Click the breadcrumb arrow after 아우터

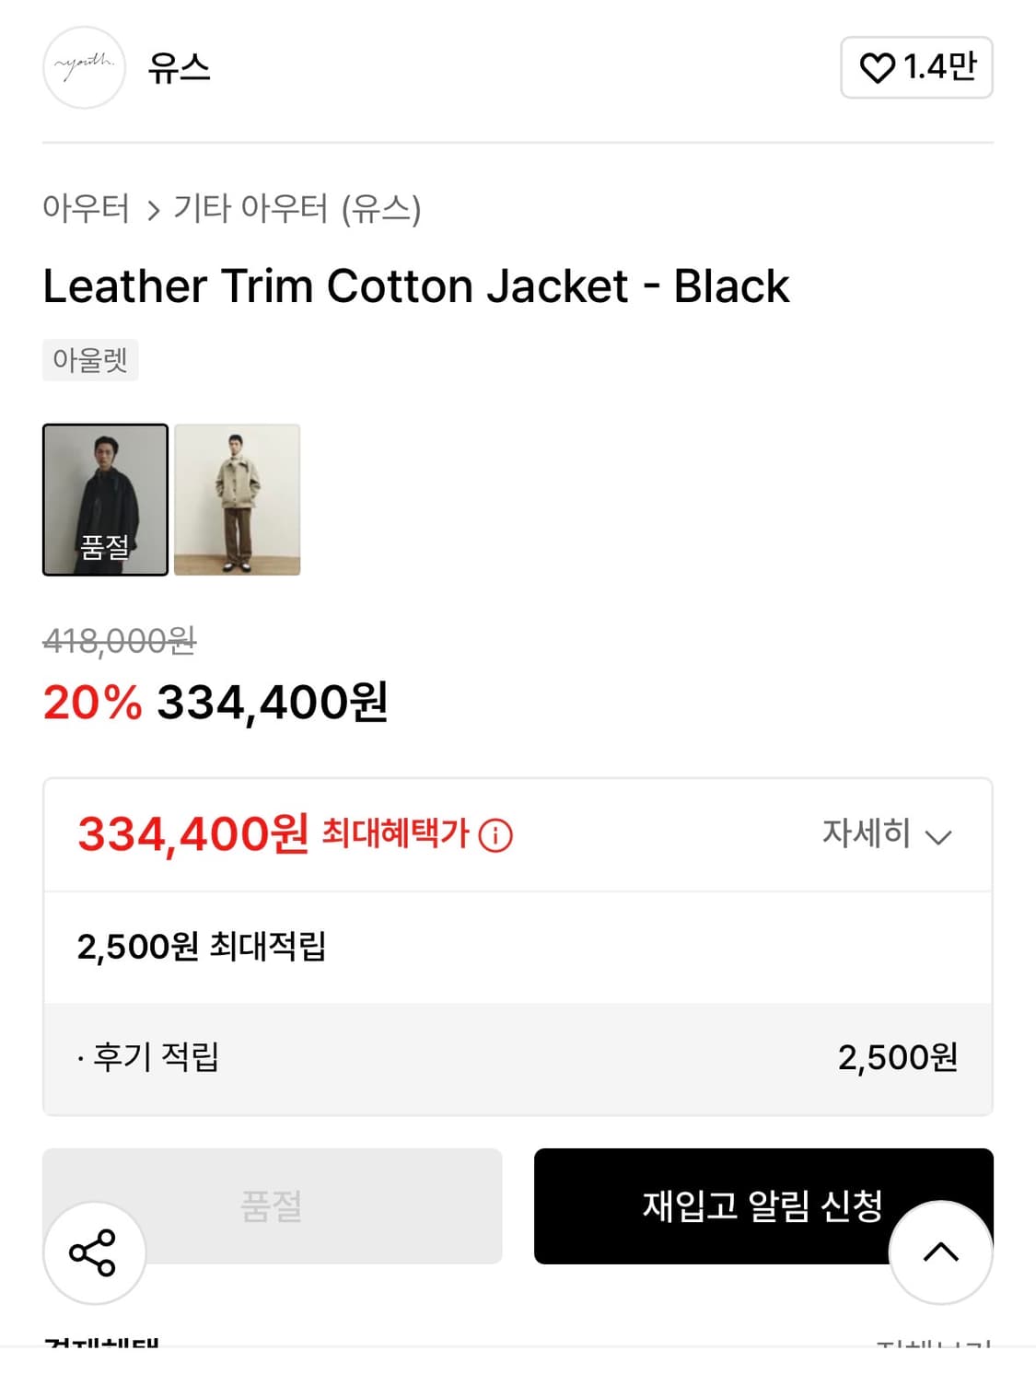click(153, 211)
